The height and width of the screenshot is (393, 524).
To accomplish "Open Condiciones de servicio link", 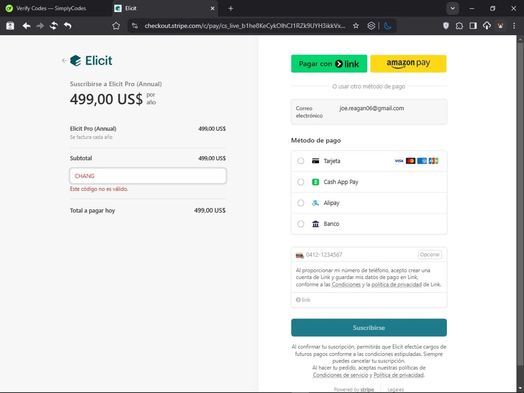I will point(341,375).
